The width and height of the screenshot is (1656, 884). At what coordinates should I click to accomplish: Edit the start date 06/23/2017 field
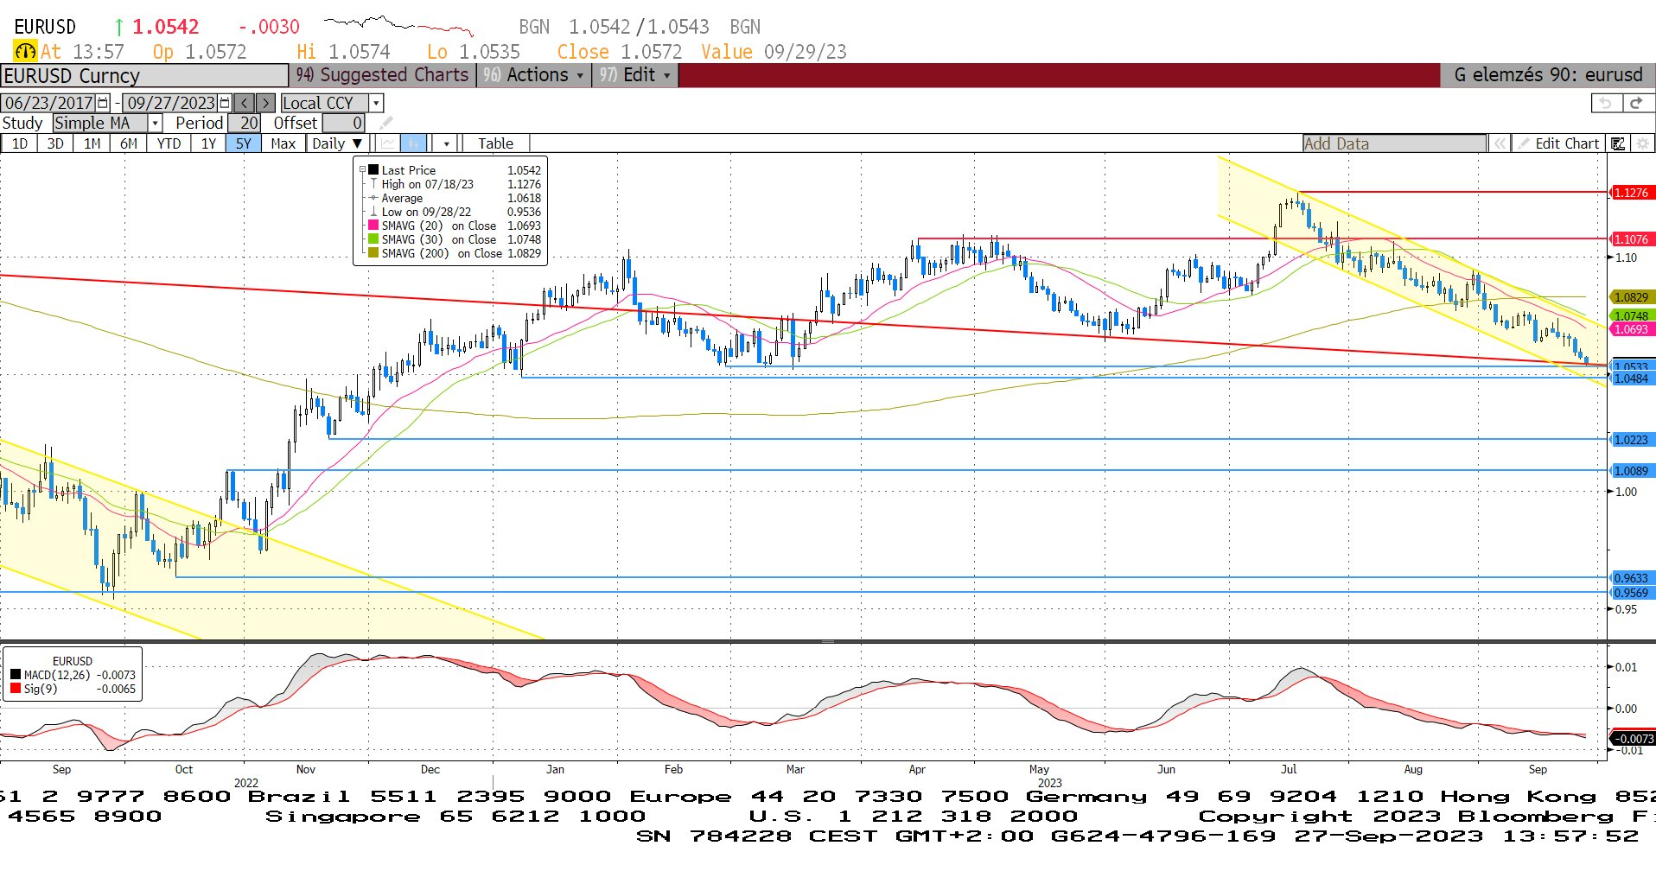click(x=49, y=103)
